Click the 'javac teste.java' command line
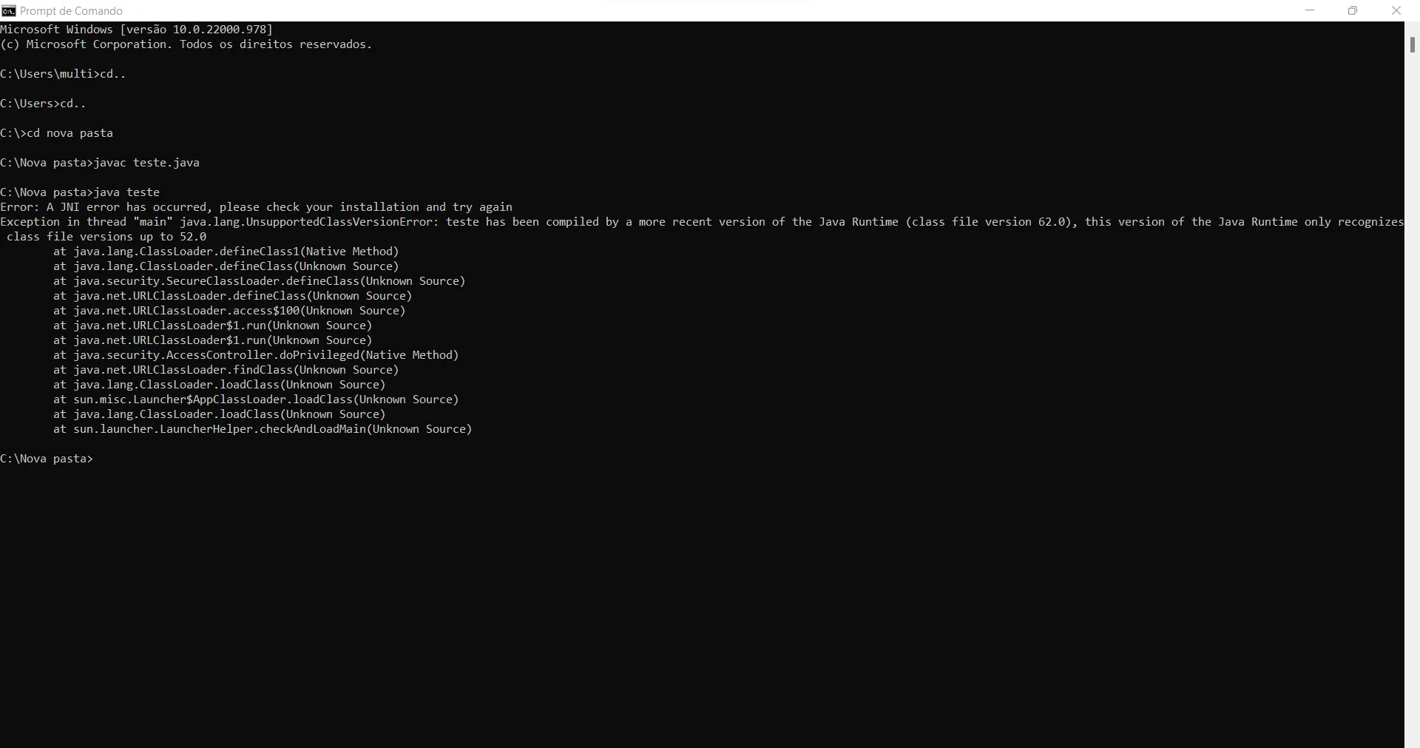Image resolution: width=1420 pixels, height=748 pixels. click(100, 163)
